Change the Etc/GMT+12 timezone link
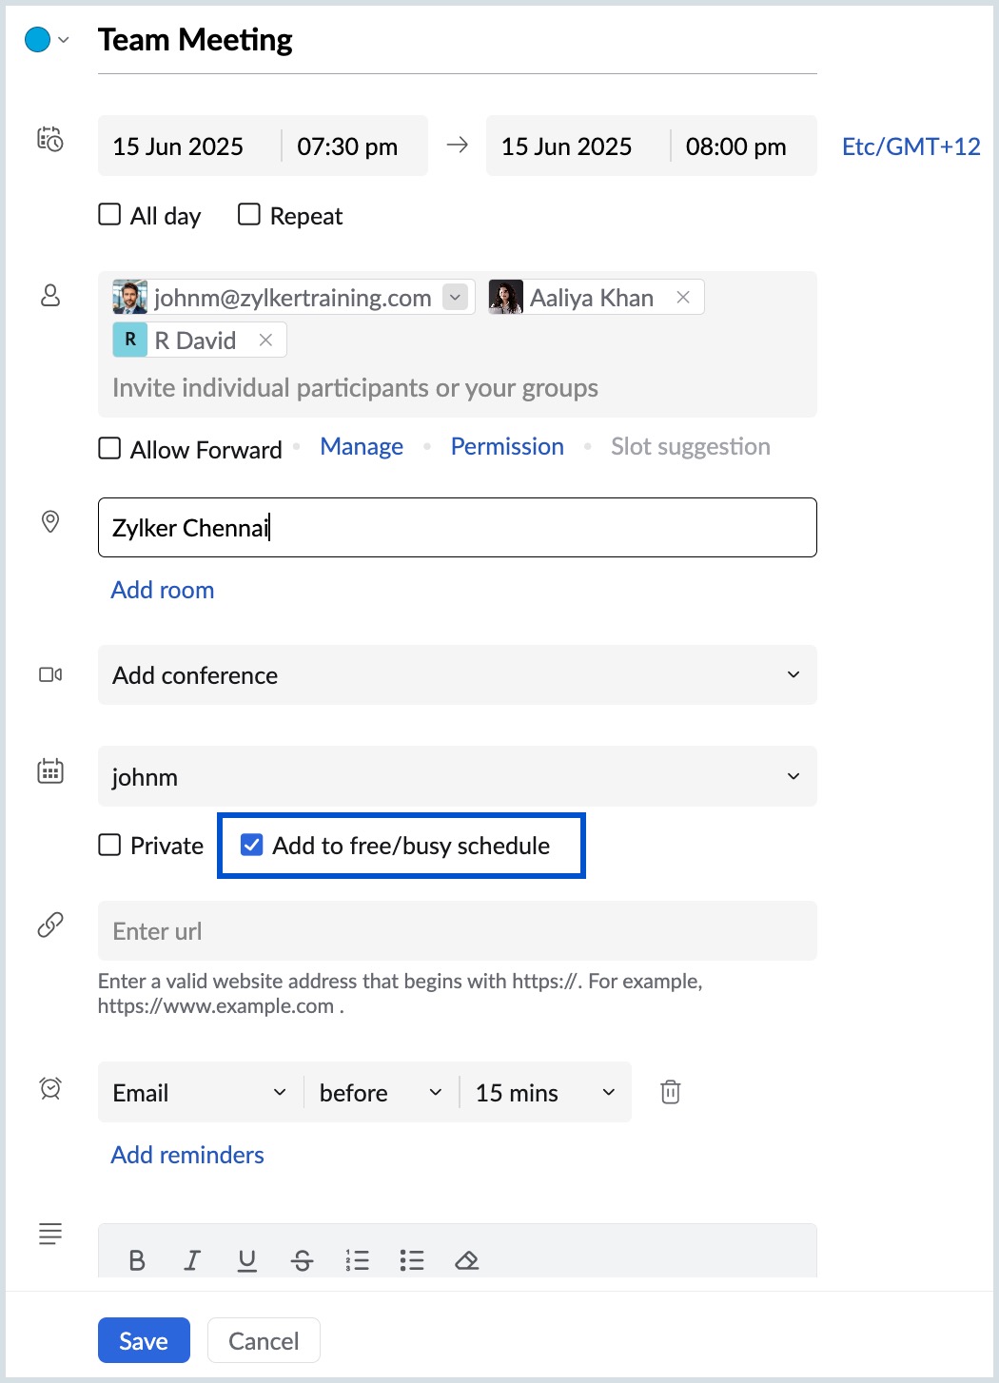999x1383 pixels. click(x=911, y=146)
